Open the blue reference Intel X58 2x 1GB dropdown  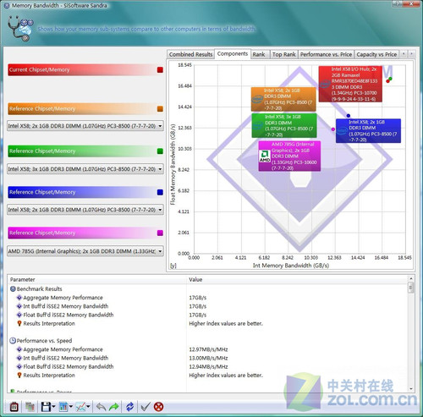[85, 210]
